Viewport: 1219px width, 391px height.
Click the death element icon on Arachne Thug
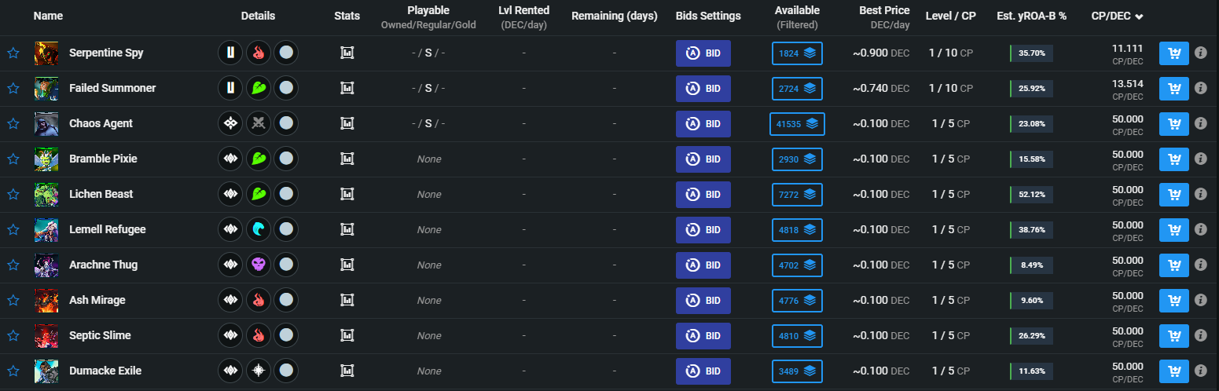point(259,265)
